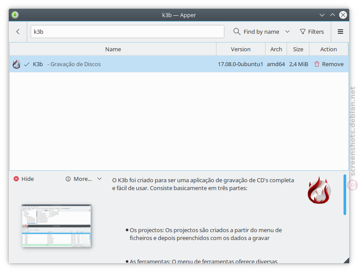Select the 2,4 MiB size cell
The height and width of the screenshot is (272, 358).
pos(299,64)
